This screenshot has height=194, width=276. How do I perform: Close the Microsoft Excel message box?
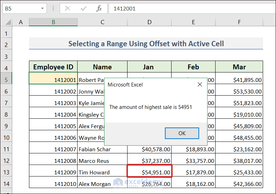[x=200, y=84]
